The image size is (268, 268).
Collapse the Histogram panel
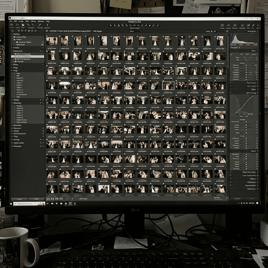(258, 31)
